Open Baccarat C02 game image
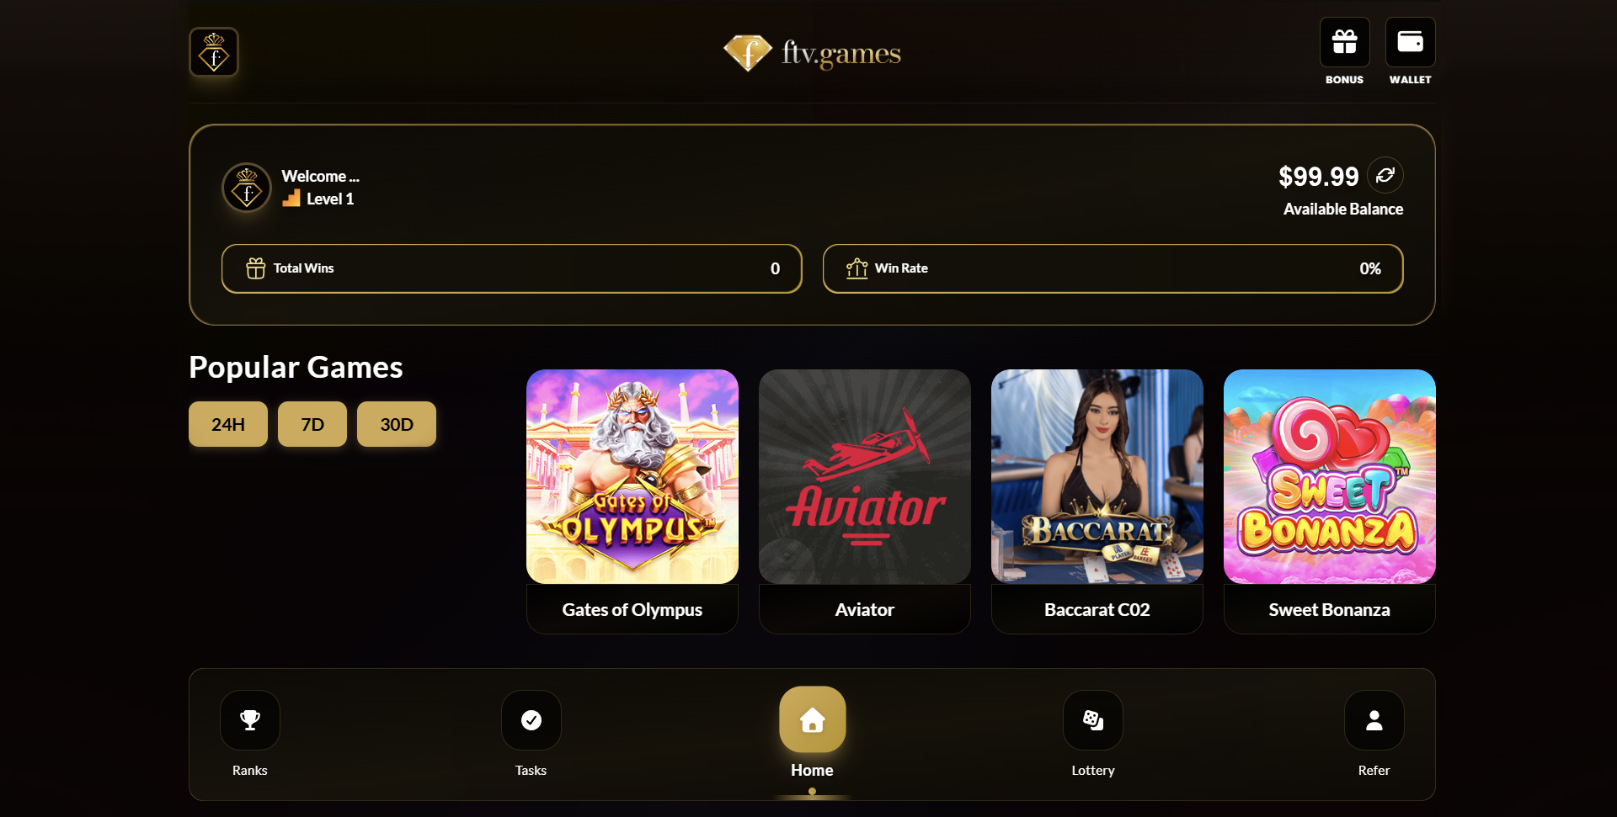This screenshot has height=817, width=1617. 1097,476
